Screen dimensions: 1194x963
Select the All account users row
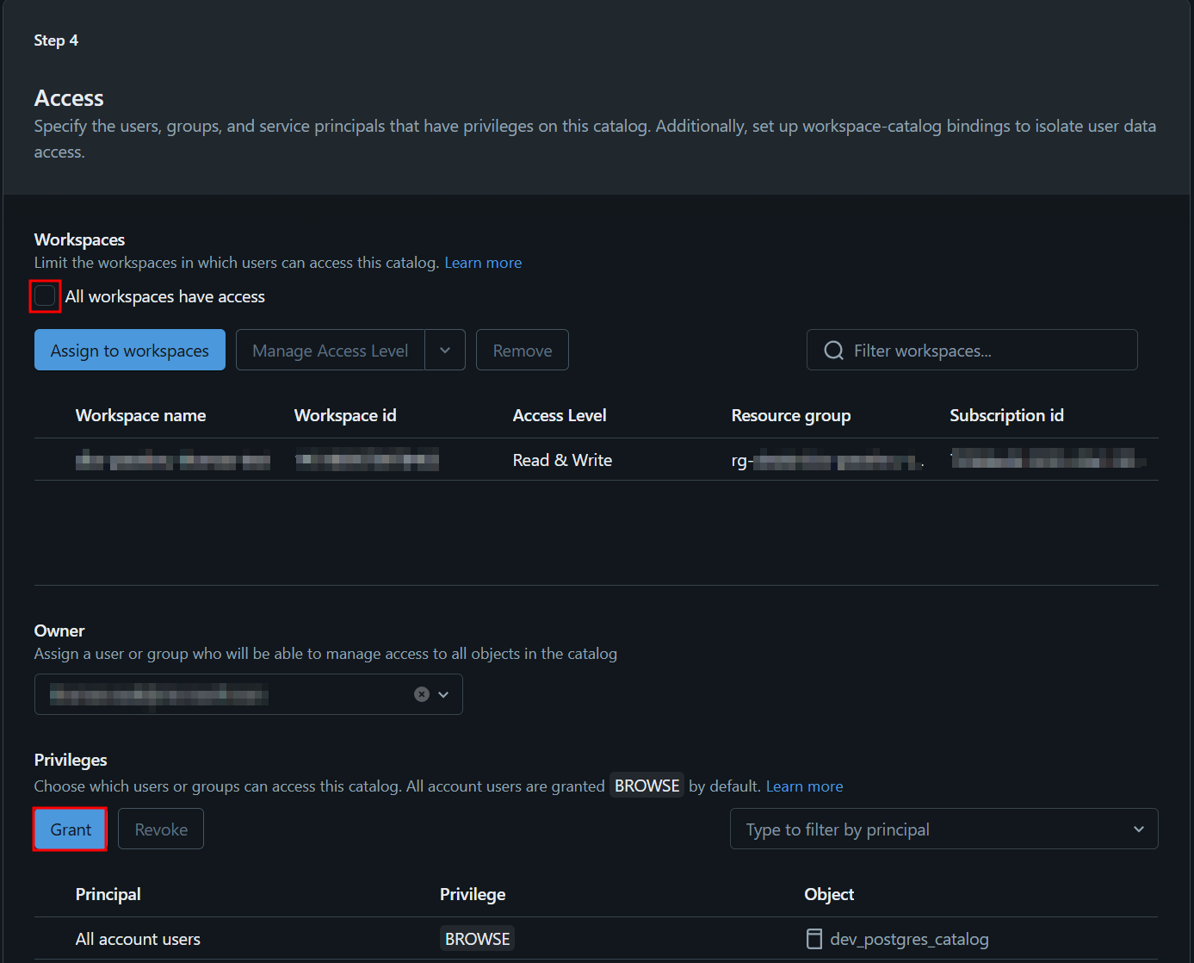138,939
